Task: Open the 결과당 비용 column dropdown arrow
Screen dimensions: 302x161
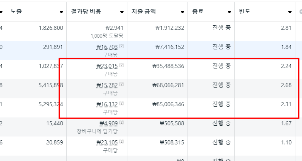Action: coord(122,12)
